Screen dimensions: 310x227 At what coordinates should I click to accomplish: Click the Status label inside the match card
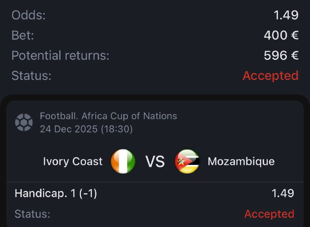(x=33, y=214)
